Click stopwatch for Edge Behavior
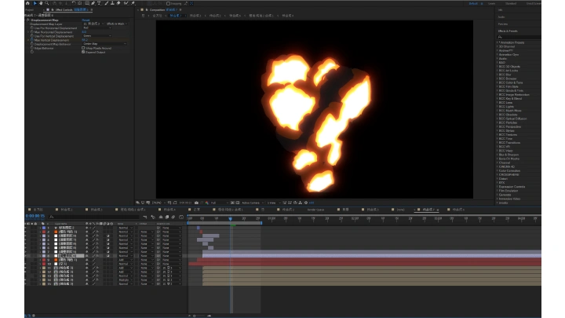 (x=32, y=48)
